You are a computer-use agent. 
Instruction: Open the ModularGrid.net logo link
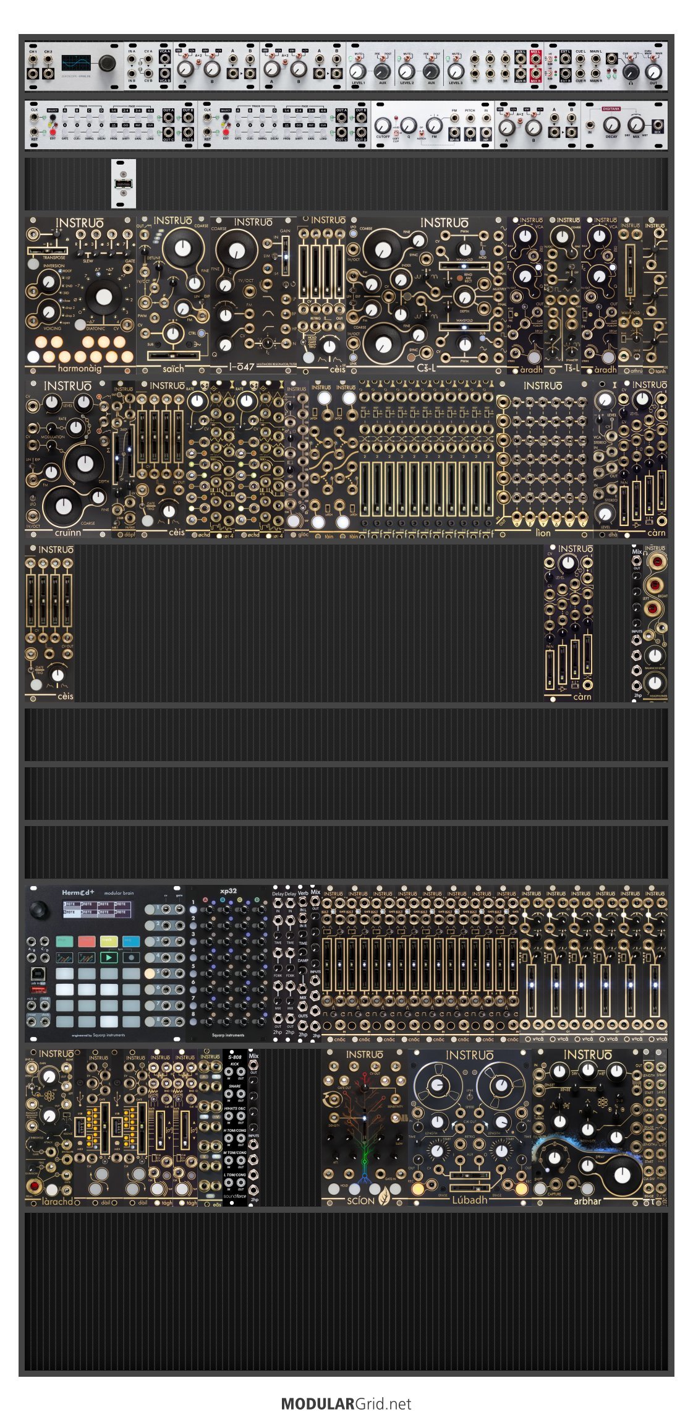tap(346, 1404)
